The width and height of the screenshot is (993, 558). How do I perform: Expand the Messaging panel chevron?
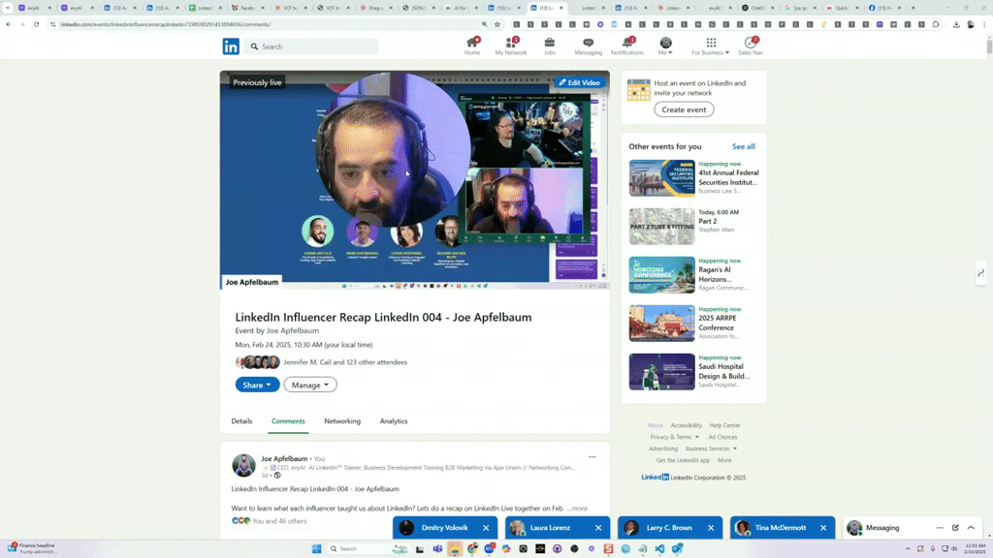pos(971,528)
